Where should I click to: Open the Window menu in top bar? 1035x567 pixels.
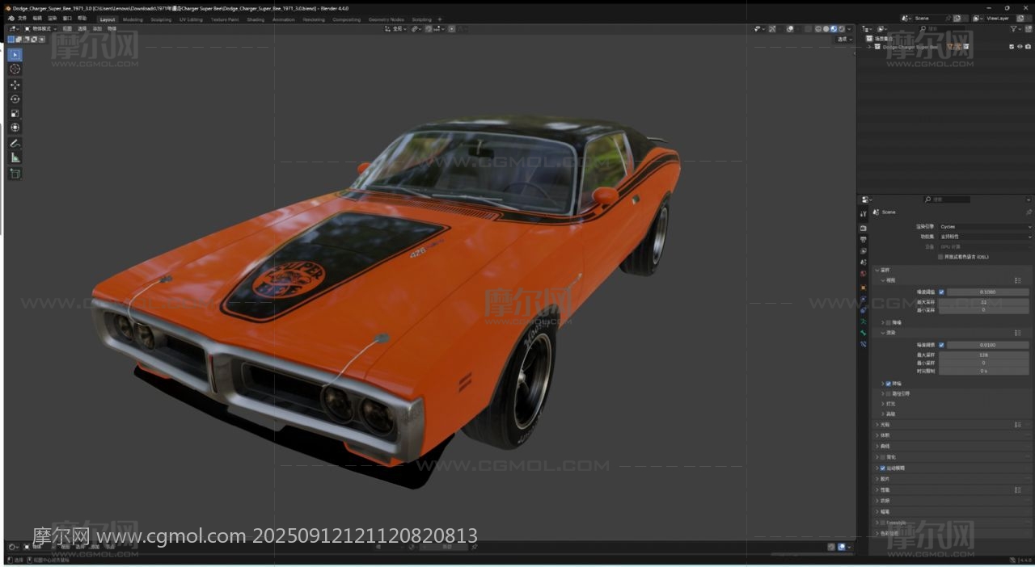67,19
